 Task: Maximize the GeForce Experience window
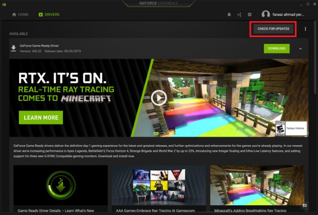click(308, 4)
